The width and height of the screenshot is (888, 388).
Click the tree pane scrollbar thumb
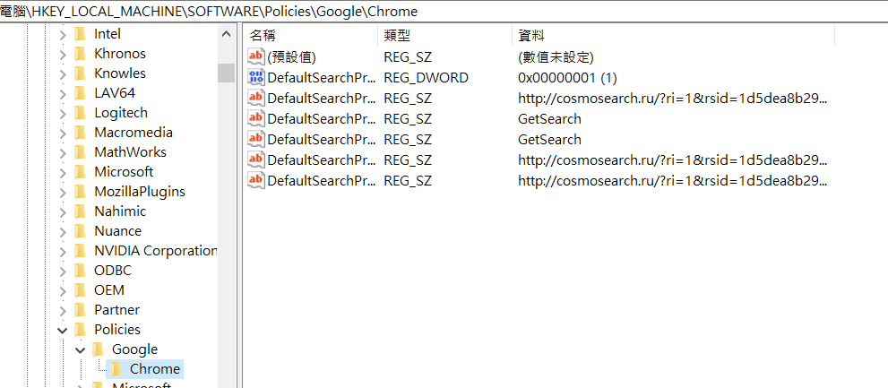tap(226, 73)
